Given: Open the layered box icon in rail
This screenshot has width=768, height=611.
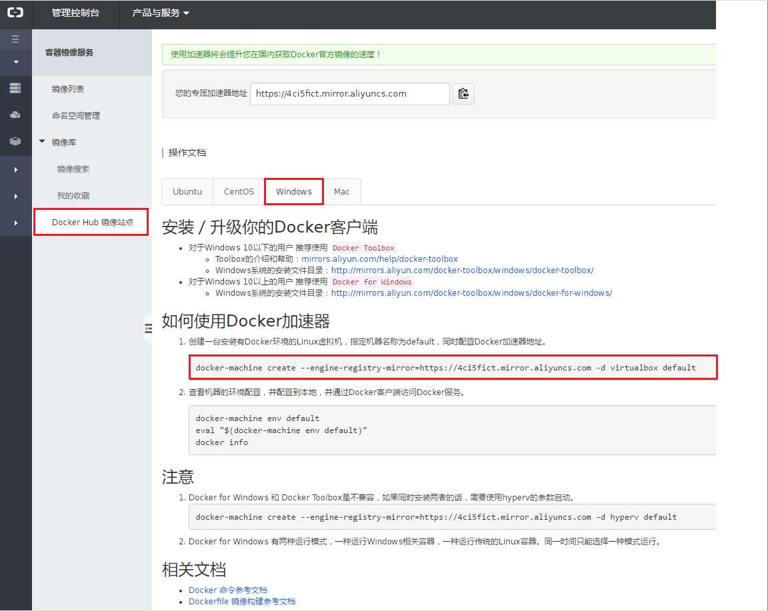Looking at the screenshot, I should pyautogui.click(x=15, y=141).
